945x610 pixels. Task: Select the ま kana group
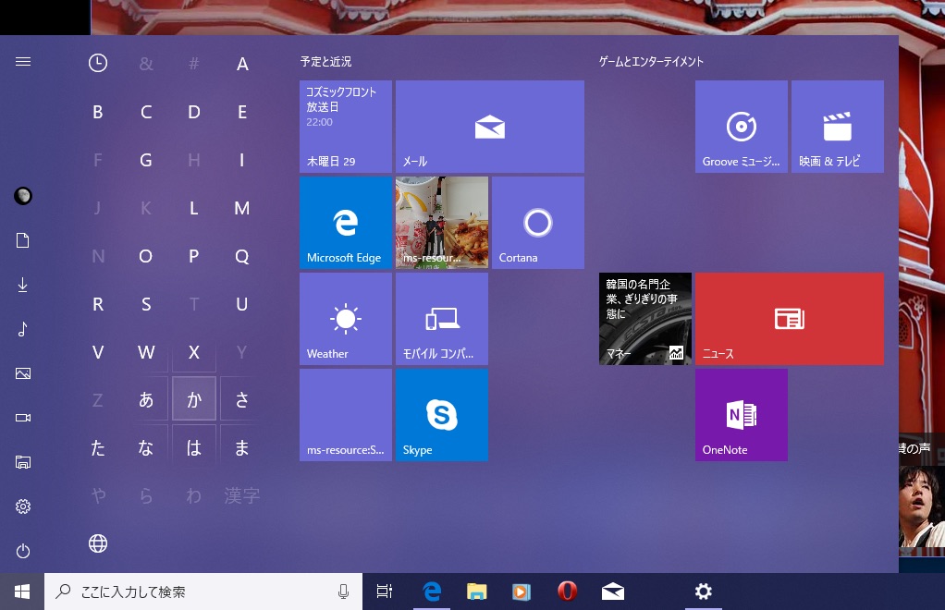click(242, 447)
